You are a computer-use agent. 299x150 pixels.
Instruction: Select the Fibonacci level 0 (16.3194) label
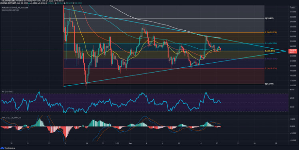(x=270, y=84)
